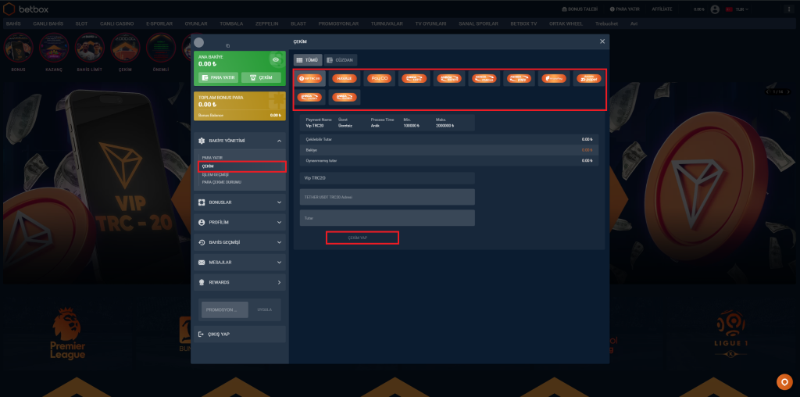The width and height of the screenshot is (800, 397).
Task: Open the KAZANÇ story circle
Action: coord(54,48)
